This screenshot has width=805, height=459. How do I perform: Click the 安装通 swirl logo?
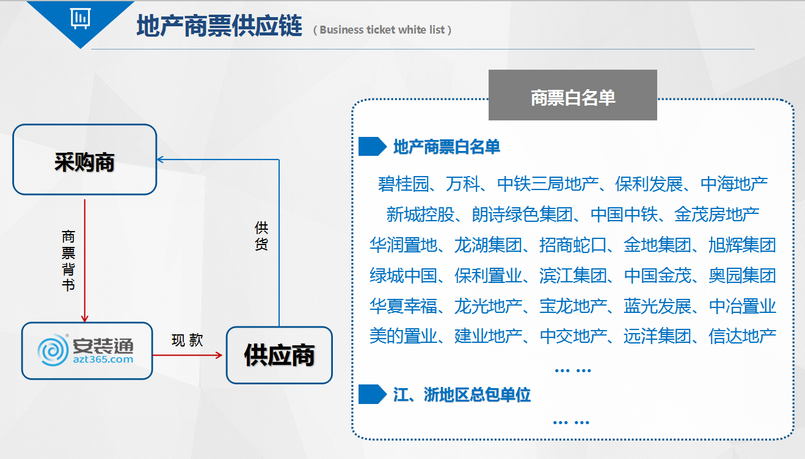53,351
